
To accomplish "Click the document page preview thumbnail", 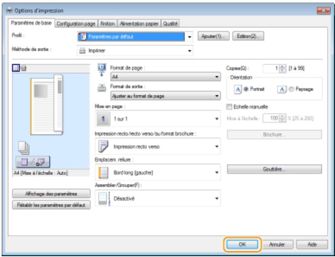I will (46, 105).
